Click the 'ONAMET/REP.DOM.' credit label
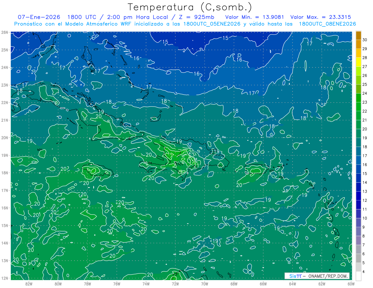Viewport: 373px width, 288px height. (328, 276)
